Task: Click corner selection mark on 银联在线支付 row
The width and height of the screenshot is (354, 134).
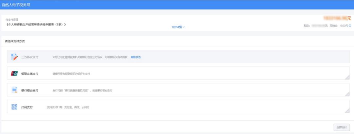Action: (x=347, y=77)
